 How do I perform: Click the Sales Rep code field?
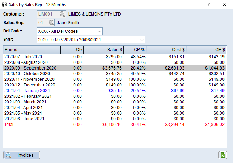(42, 23)
